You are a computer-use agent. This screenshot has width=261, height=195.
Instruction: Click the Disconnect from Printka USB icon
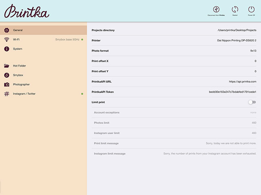(216, 9)
